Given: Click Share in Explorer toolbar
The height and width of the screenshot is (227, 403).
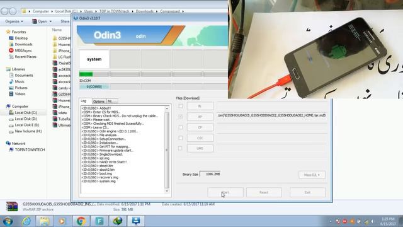Looking at the screenshot, I should [65, 21].
